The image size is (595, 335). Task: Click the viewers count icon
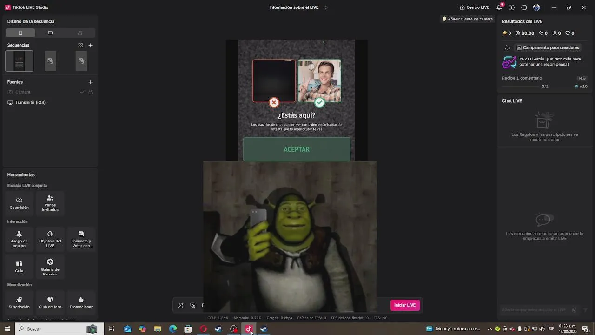[x=543, y=33]
